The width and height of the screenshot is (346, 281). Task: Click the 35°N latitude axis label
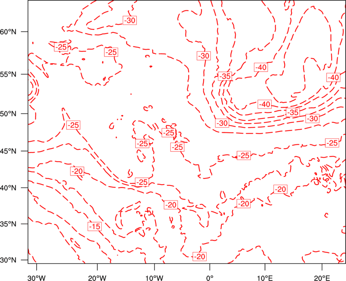pyautogui.click(x=8, y=224)
